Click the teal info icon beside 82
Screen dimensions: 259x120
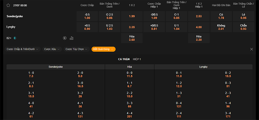click(x=15, y=38)
